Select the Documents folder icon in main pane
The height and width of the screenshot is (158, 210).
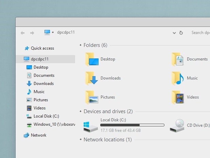click(x=177, y=59)
